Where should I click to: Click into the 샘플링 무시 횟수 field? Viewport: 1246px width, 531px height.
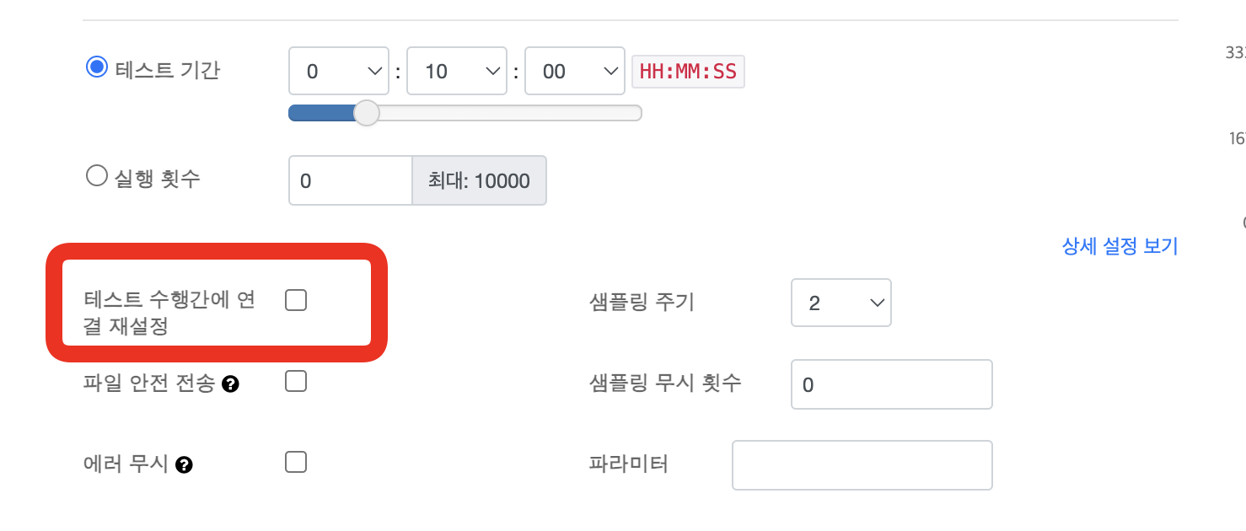tap(891, 384)
